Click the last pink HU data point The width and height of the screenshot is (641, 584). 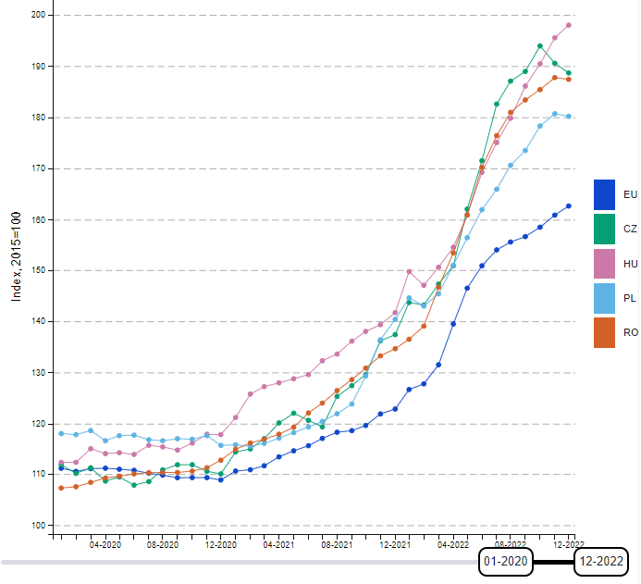click(x=569, y=25)
